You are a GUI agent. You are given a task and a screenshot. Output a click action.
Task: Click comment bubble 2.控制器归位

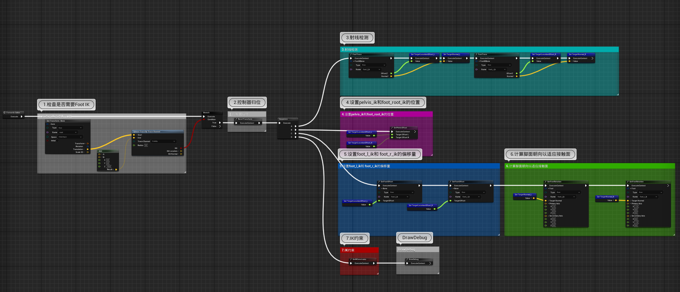coord(247,102)
